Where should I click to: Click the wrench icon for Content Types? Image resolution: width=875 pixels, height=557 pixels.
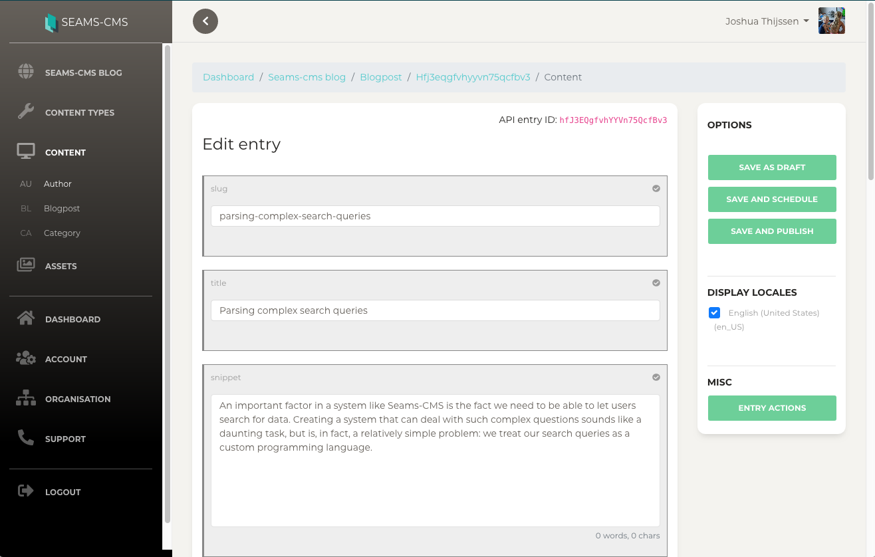coord(26,112)
